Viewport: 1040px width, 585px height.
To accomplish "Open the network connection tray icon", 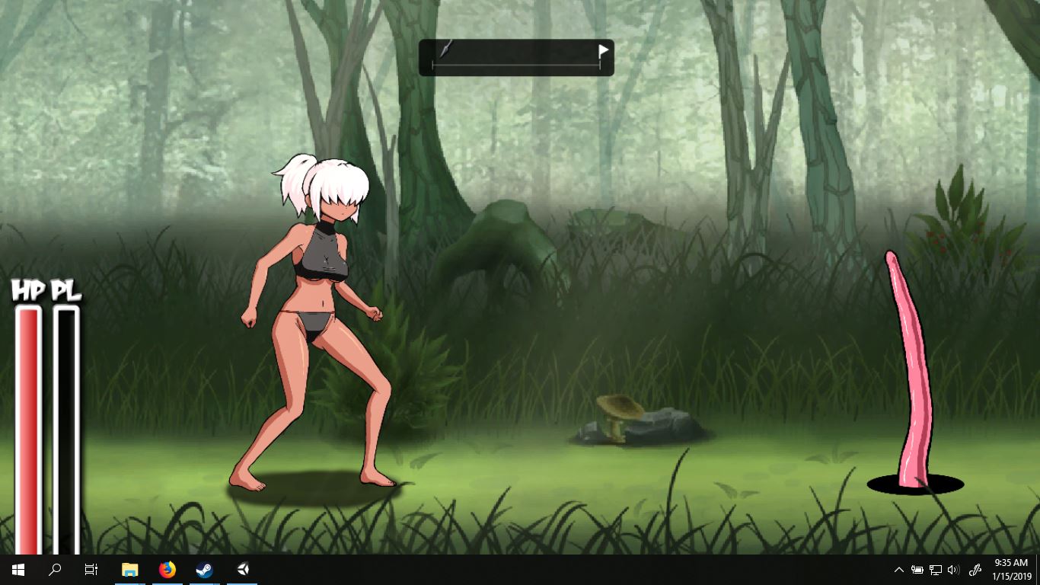I will [936, 570].
